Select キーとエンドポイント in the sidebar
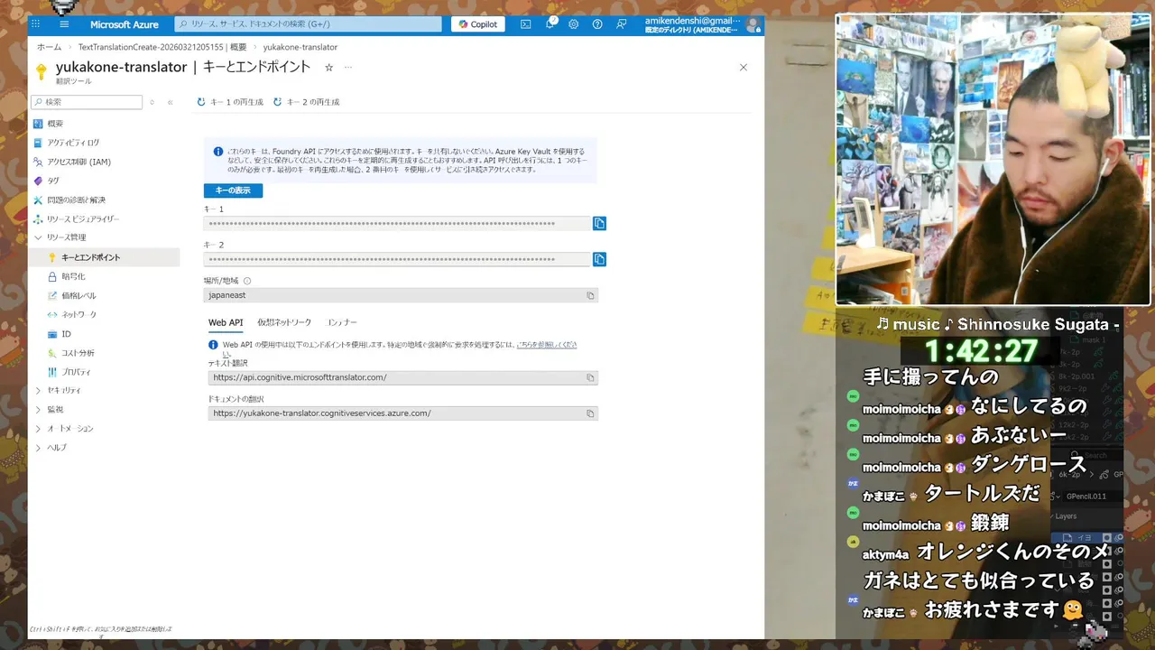 [x=104, y=257]
